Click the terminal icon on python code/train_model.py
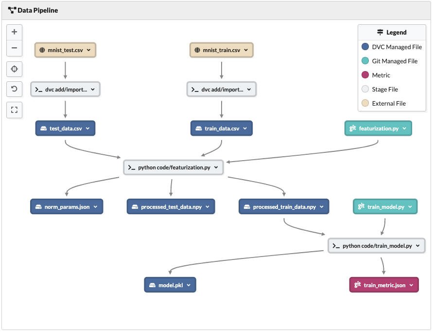This screenshot has width=433, height=332. (x=336, y=246)
